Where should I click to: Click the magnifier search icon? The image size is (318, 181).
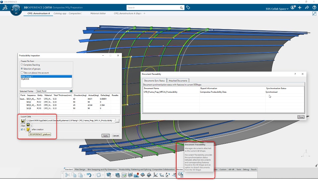pos(181,8)
